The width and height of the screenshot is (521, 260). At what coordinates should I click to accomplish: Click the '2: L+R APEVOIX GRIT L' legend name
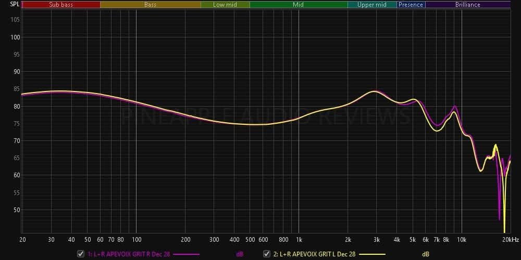314,254
